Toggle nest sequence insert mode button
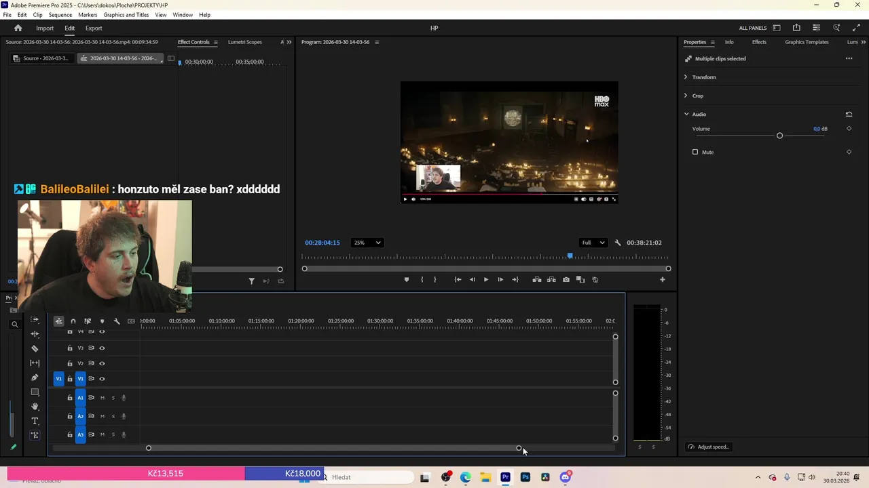869x488 pixels. click(59, 321)
